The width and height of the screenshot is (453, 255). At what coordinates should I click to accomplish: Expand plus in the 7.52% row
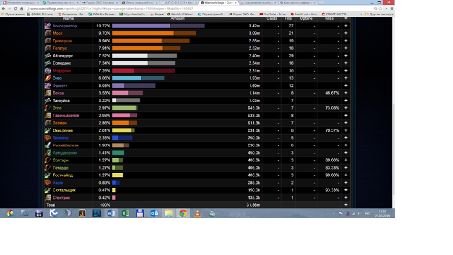346,55
